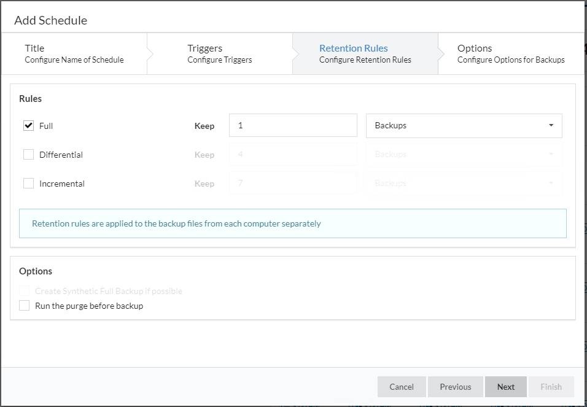Image resolution: width=587 pixels, height=407 pixels.
Task: Go back with the Previous button
Action: [455, 387]
